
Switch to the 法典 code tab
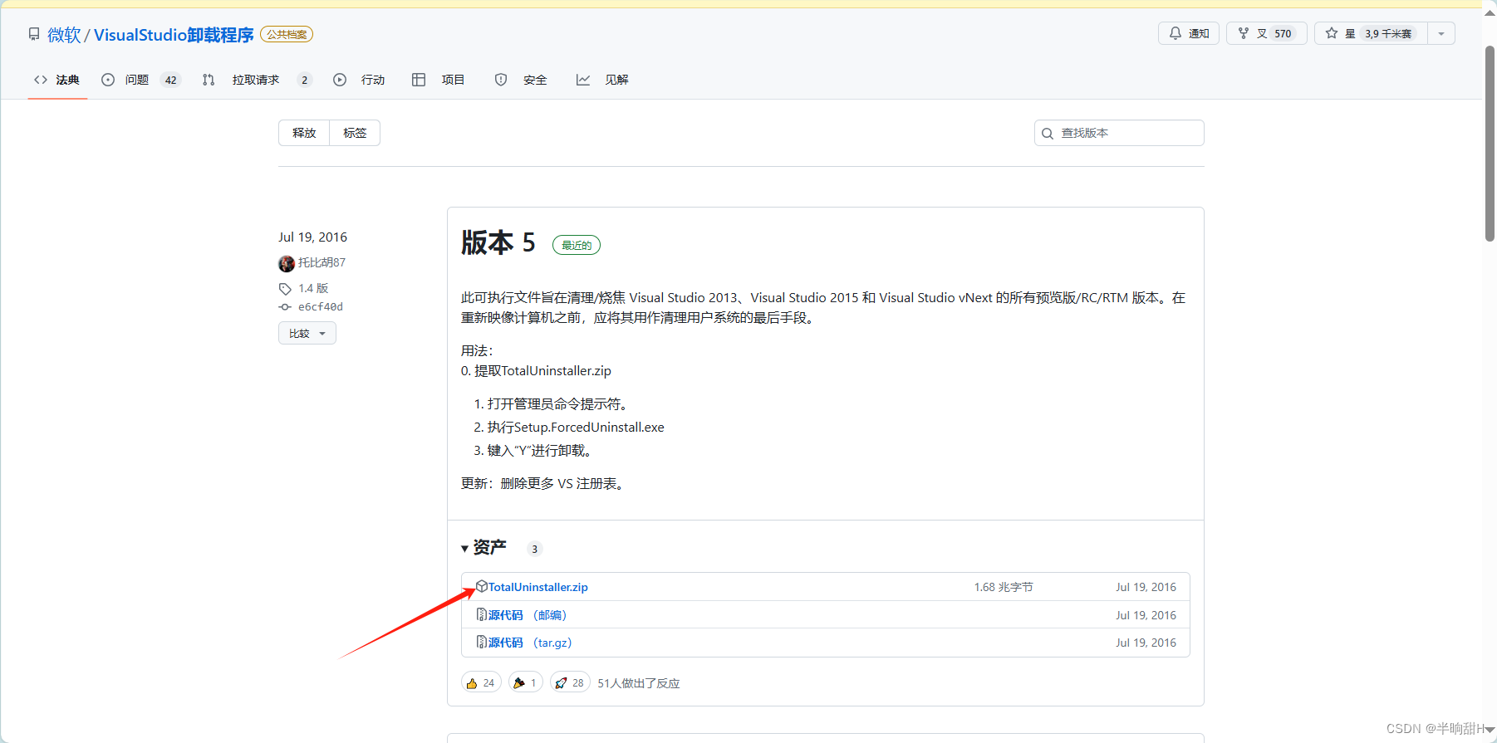pyautogui.click(x=57, y=80)
